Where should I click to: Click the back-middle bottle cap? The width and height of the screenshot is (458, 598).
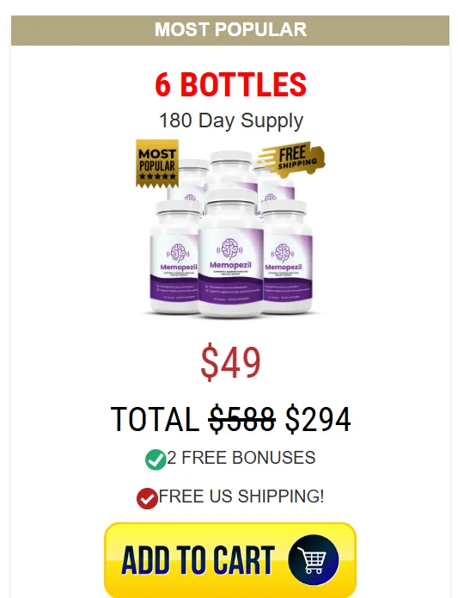point(230,160)
